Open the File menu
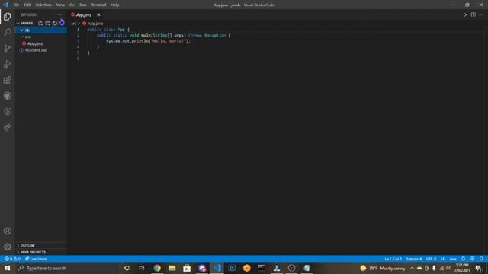Viewport: 488px width, 274px height. (x=16, y=5)
